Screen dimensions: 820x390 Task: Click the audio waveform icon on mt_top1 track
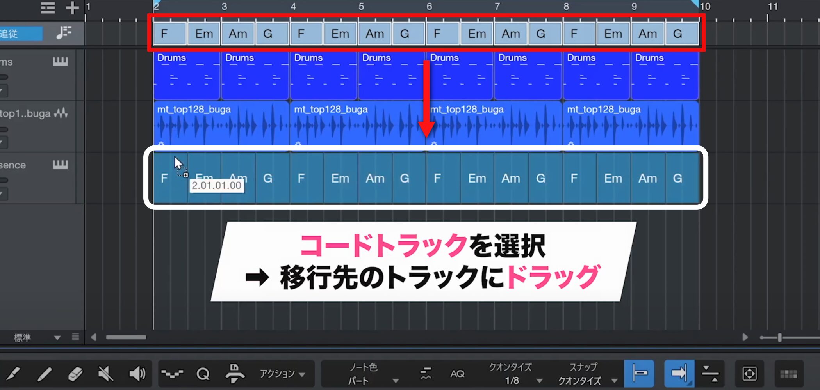pyautogui.click(x=61, y=113)
